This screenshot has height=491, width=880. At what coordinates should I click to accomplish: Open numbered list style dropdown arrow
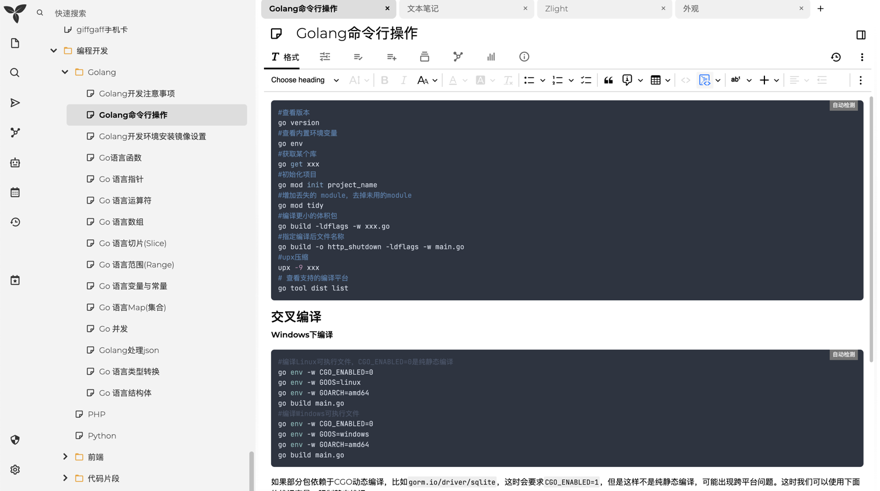click(571, 80)
